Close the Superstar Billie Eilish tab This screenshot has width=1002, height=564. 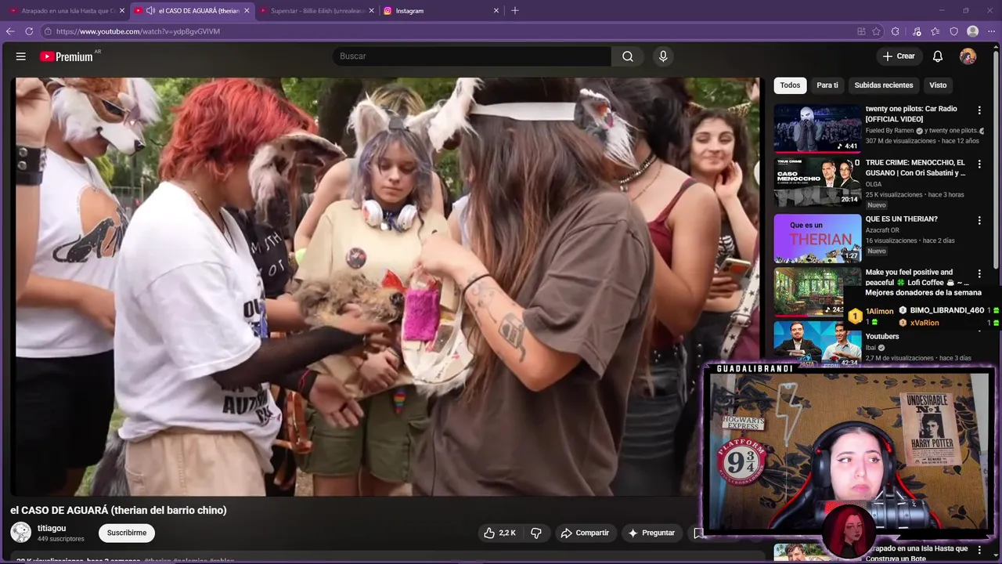371,11
